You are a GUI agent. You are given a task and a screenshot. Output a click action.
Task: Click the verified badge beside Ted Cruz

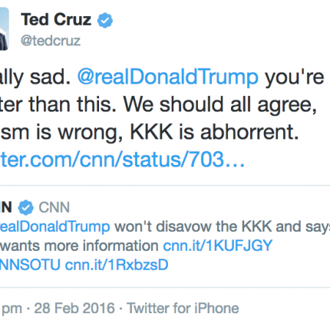(x=105, y=21)
